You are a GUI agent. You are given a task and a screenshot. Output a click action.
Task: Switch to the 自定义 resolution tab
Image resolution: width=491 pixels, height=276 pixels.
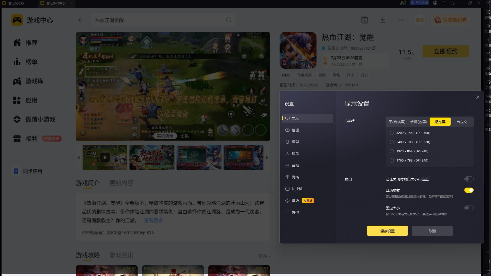[462, 122]
